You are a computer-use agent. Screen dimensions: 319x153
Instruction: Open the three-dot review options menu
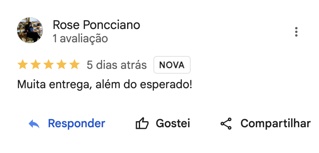tap(296, 32)
